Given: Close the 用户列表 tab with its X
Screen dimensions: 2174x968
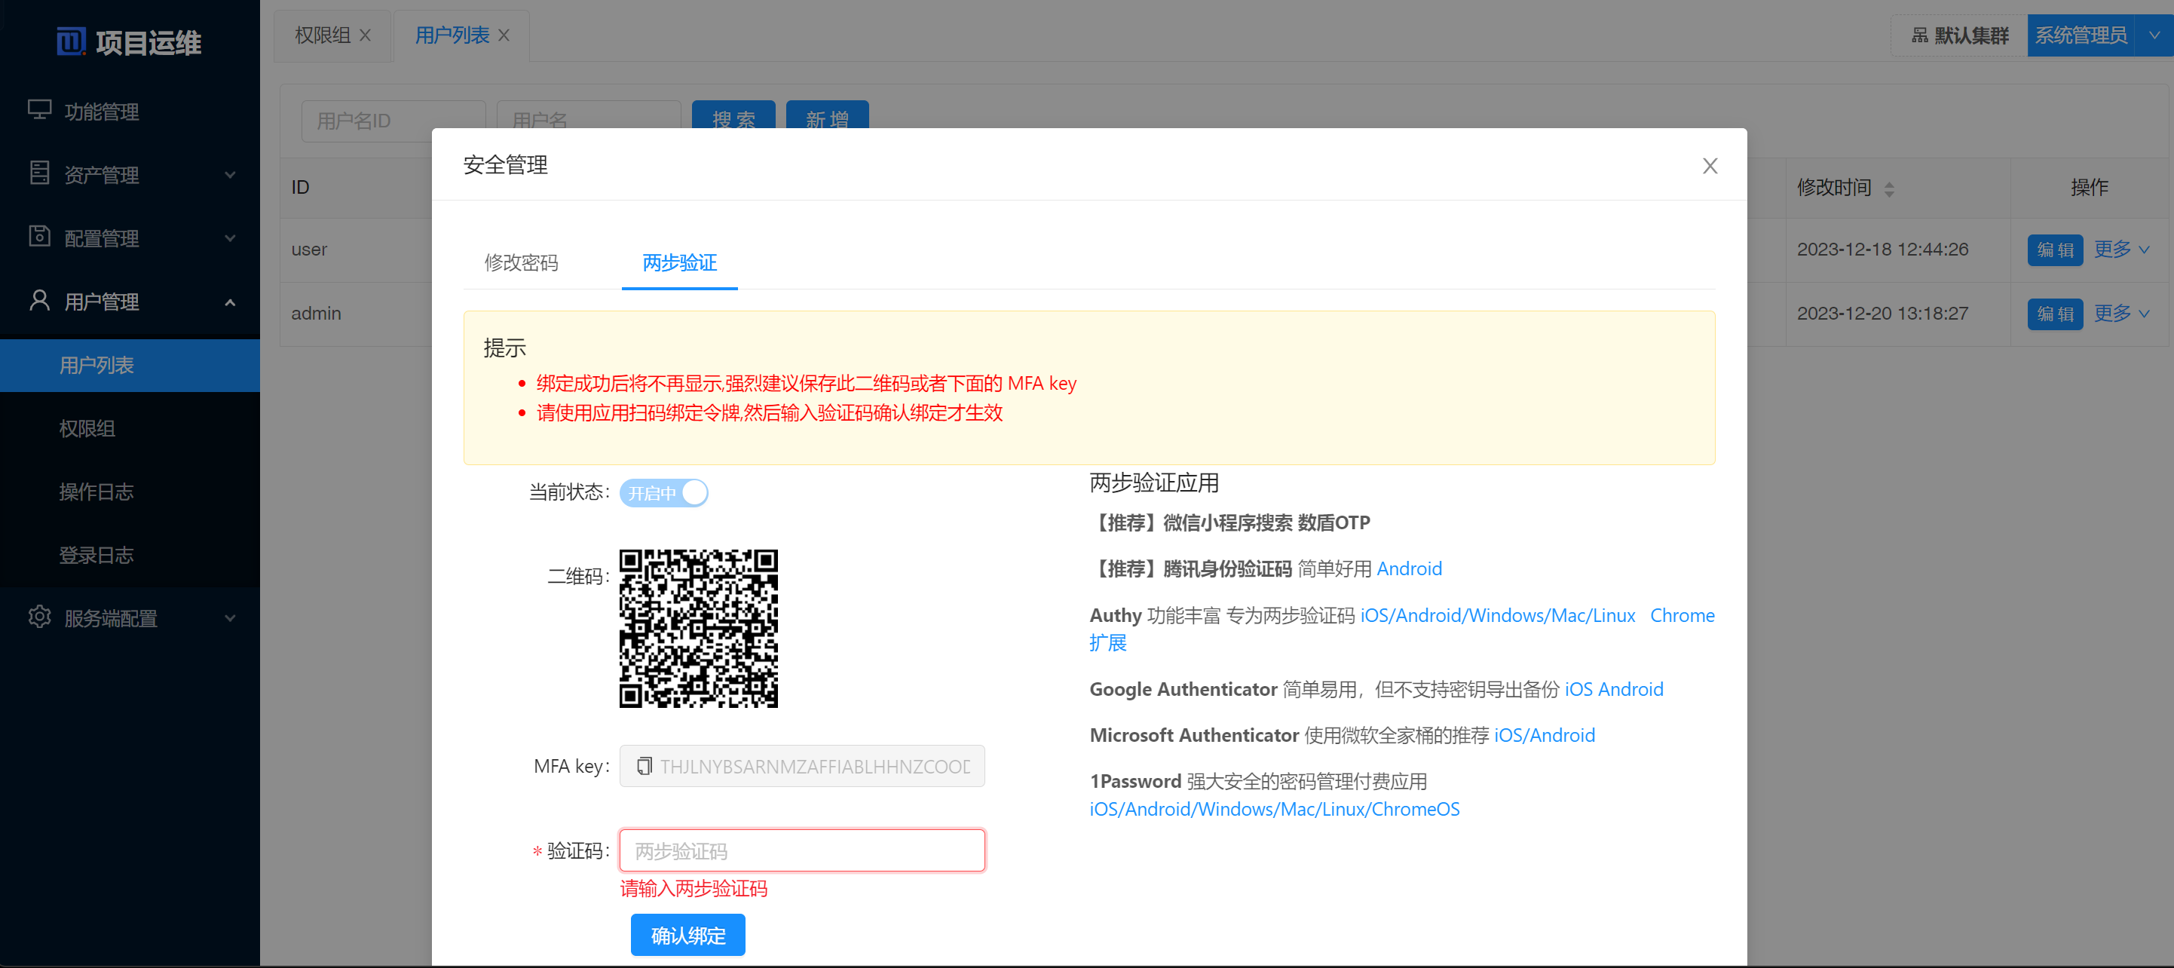Looking at the screenshot, I should (x=505, y=35).
